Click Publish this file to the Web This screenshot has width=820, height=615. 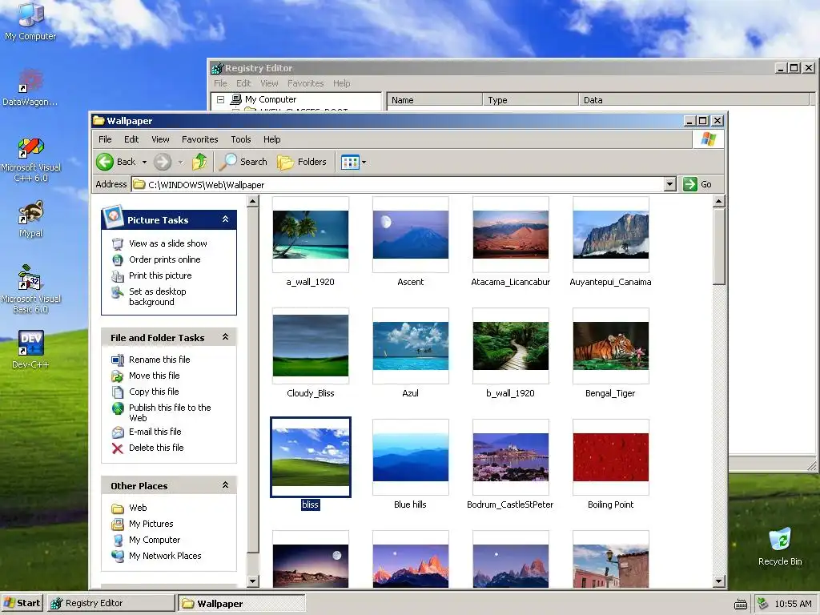[170, 412]
